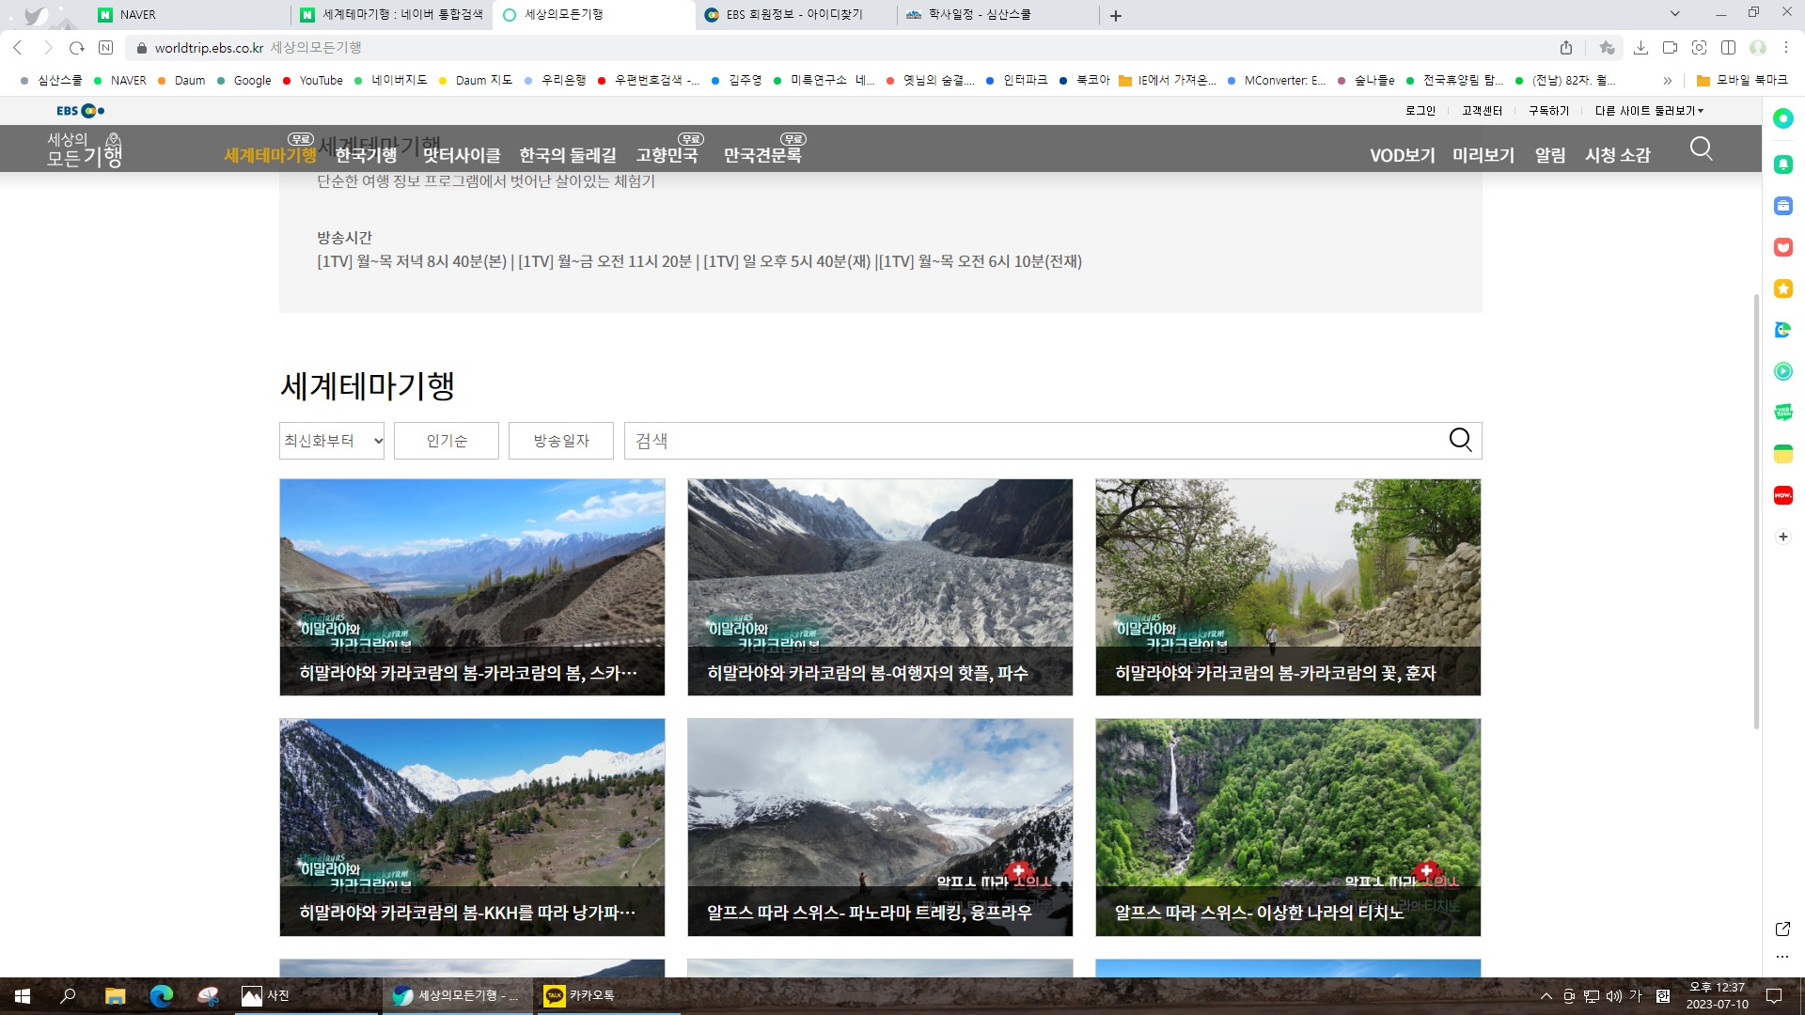The height and width of the screenshot is (1015, 1805).
Task: Open Windows Start menu
Action: point(23,995)
